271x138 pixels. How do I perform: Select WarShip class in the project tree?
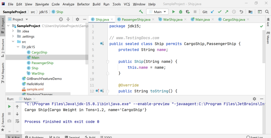click(38, 73)
